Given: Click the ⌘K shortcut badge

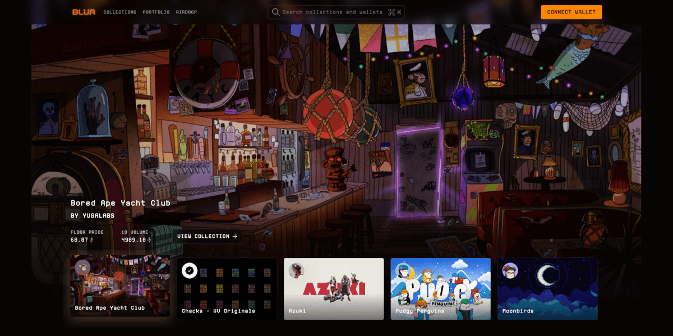Looking at the screenshot, I should point(395,12).
